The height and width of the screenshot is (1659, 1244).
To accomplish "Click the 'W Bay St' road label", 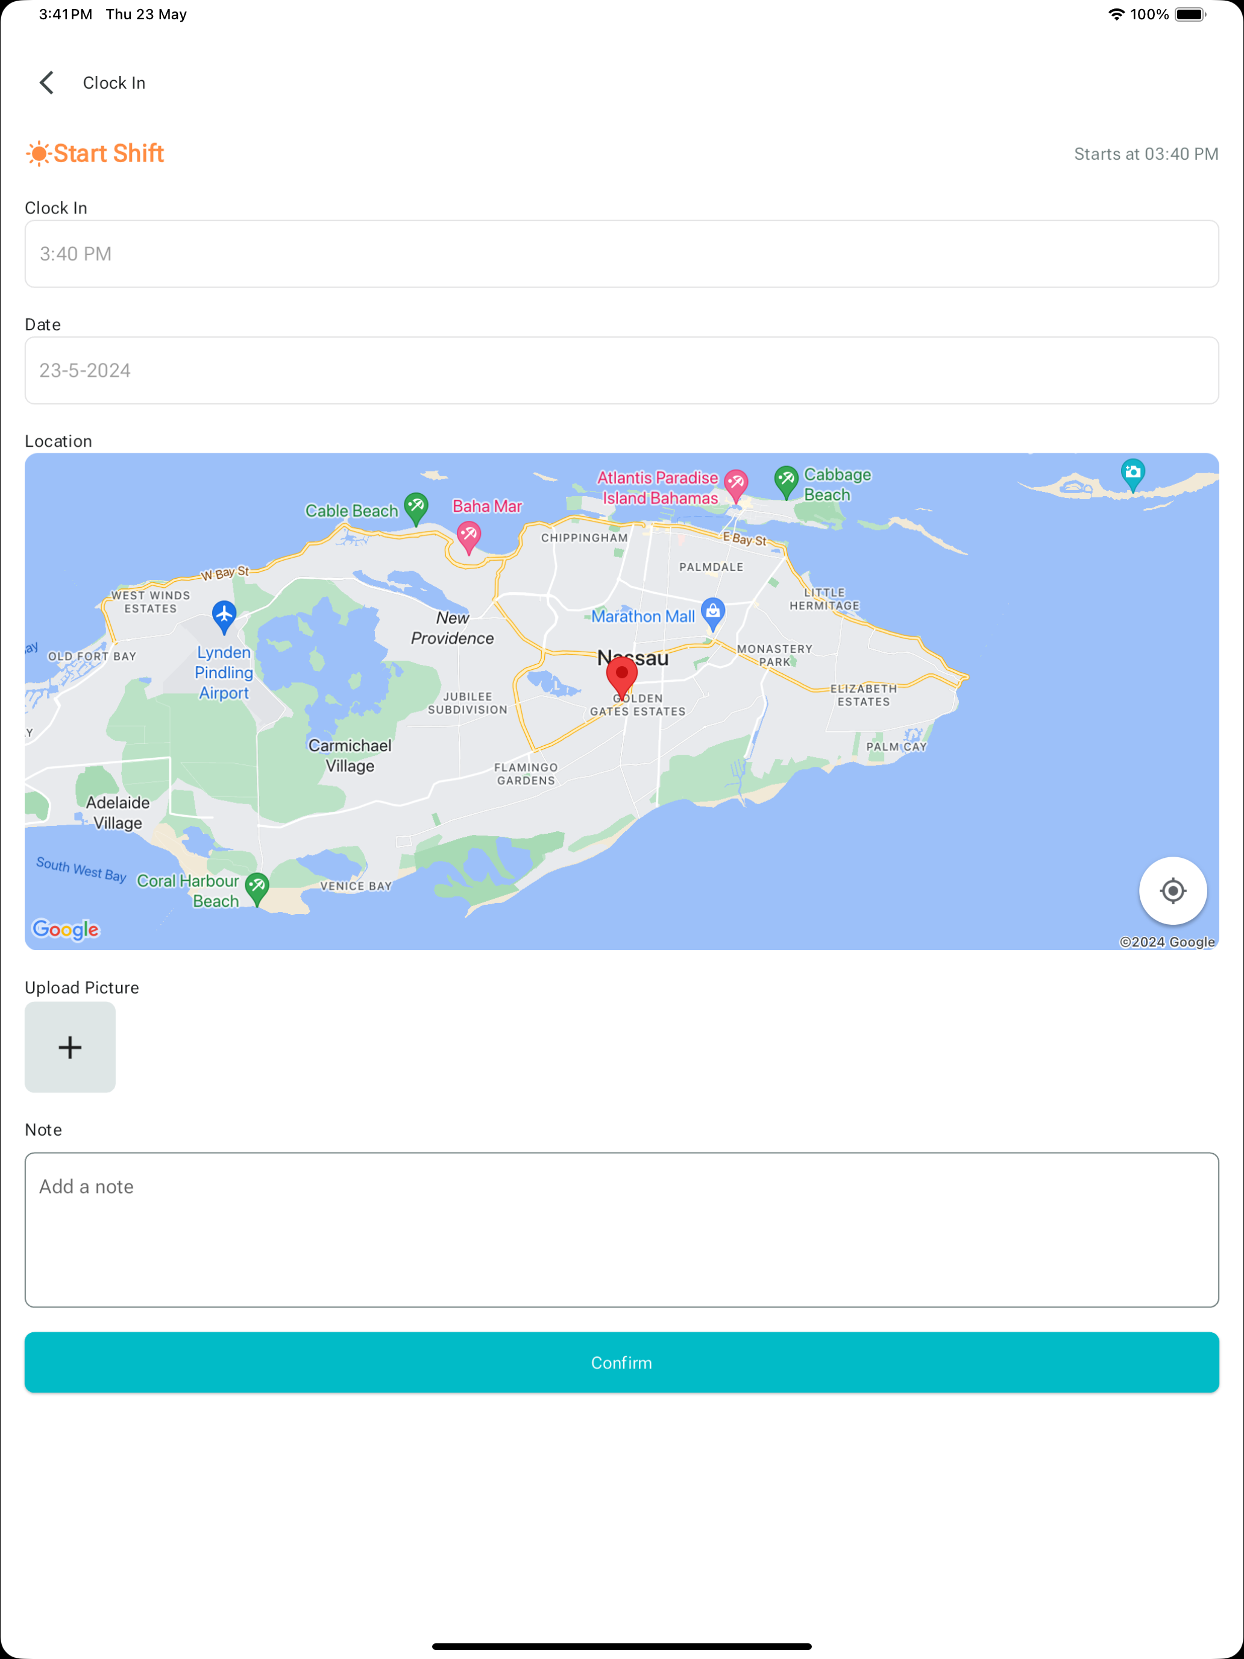I will click(224, 574).
